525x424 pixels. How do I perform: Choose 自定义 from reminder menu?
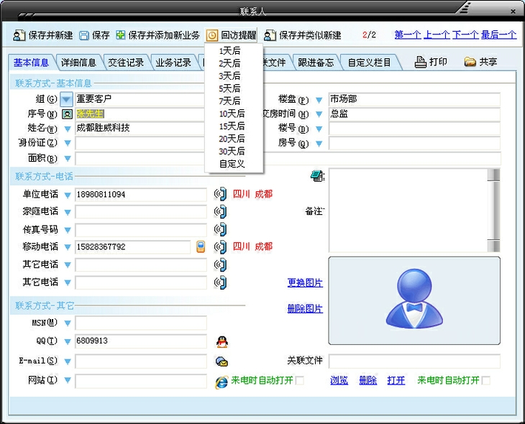click(234, 164)
